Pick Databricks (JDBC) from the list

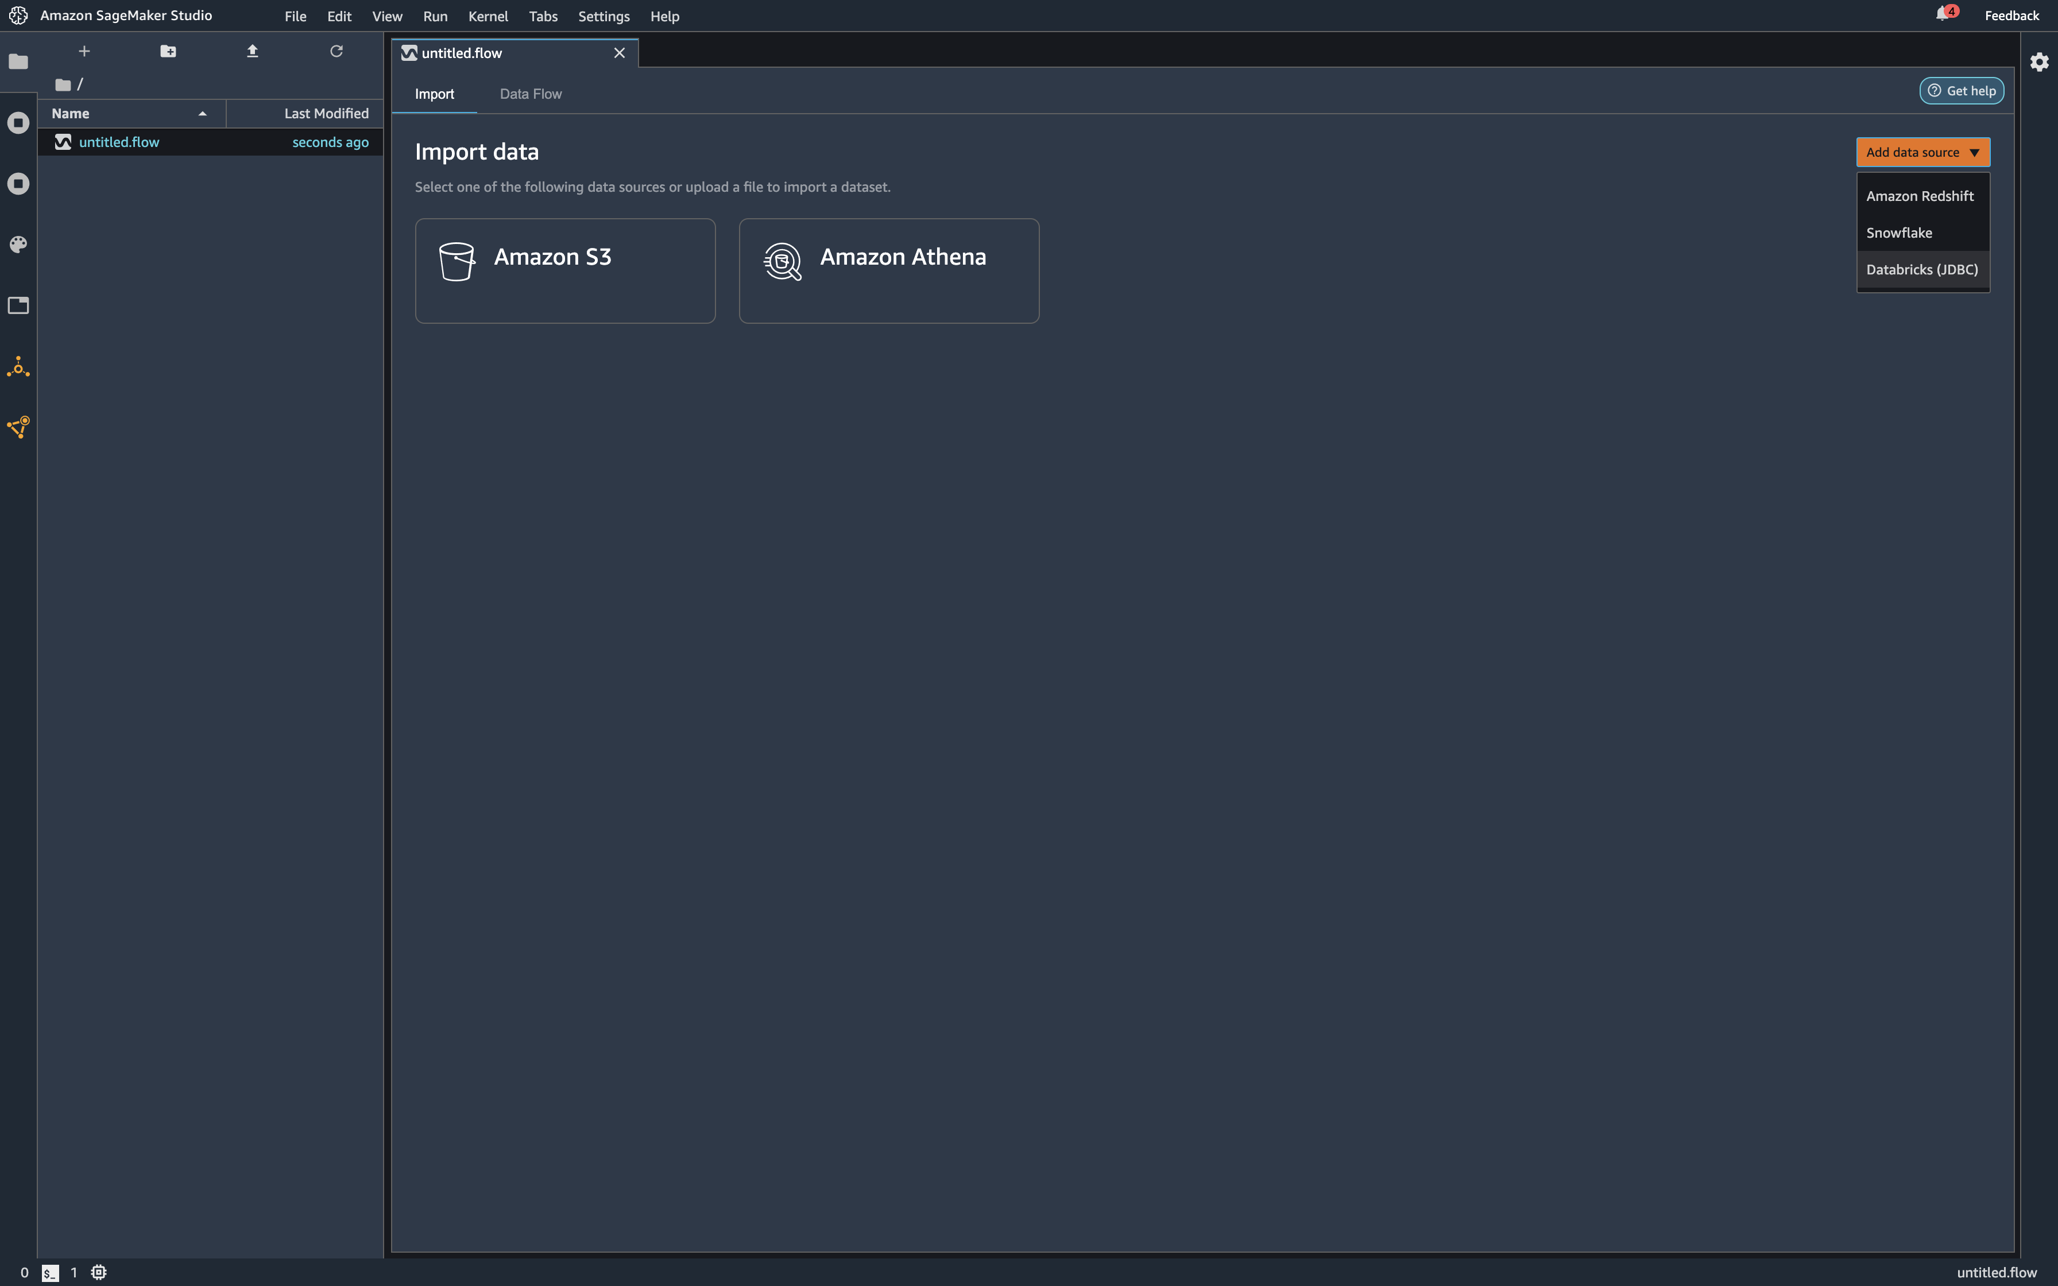pyautogui.click(x=1921, y=270)
